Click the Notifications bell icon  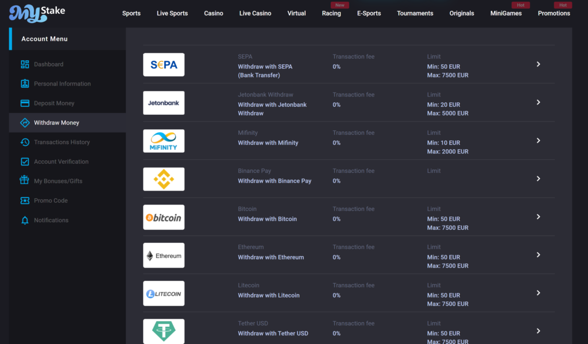25,220
